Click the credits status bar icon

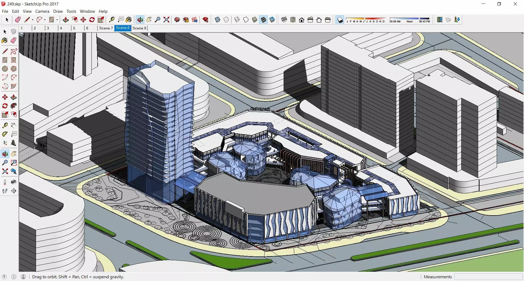14,277
